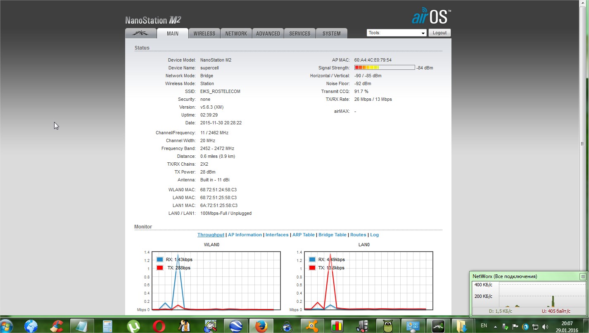589x333 pixels.
Task: Open Calculator from the taskbar
Action: pyautogui.click(x=108, y=326)
